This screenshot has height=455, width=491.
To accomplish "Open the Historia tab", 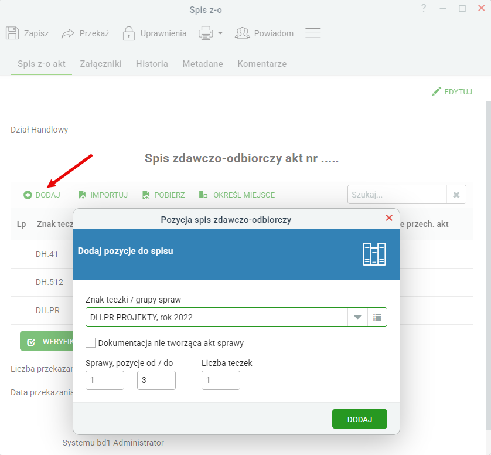I will click(152, 64).
